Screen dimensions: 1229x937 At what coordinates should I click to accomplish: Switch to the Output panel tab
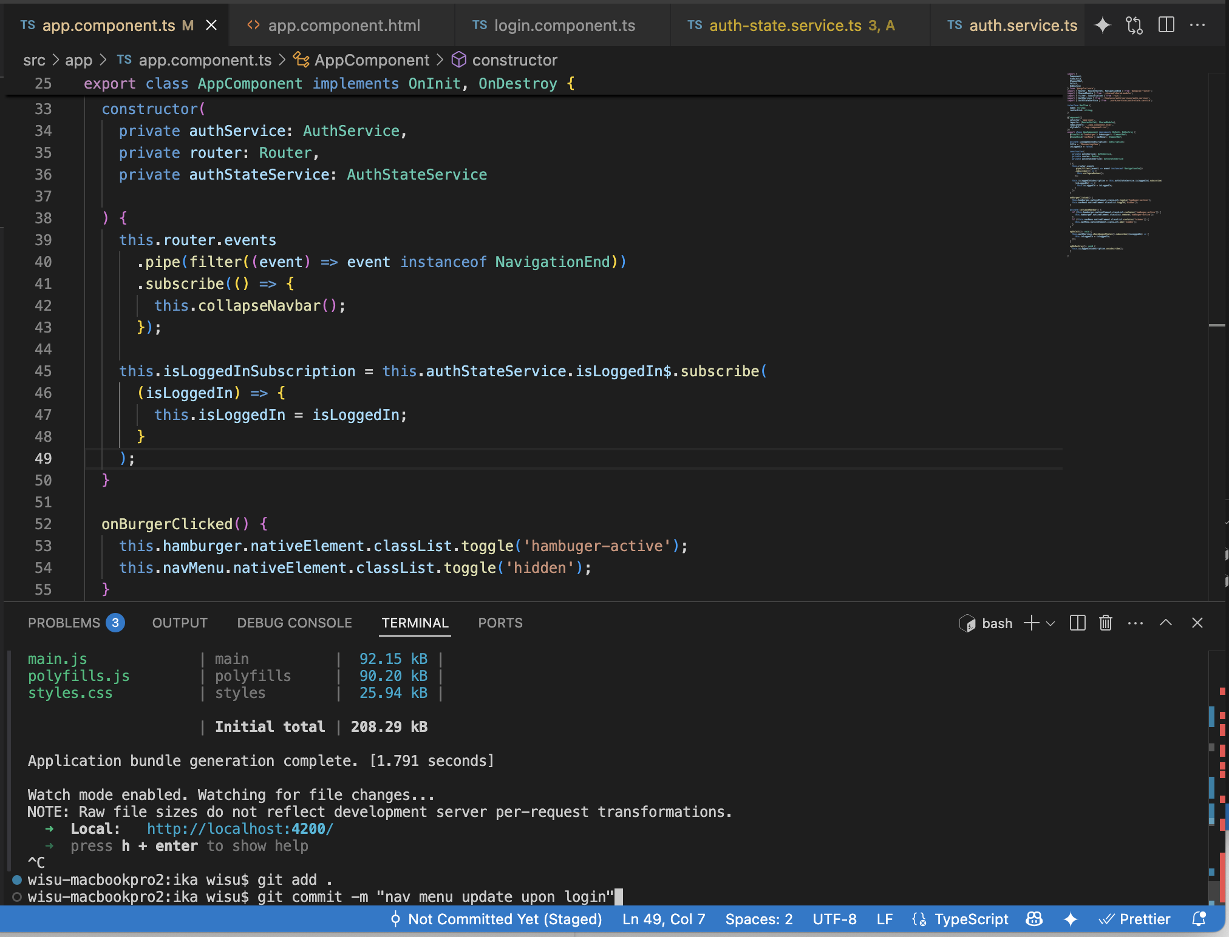point(180,623)
